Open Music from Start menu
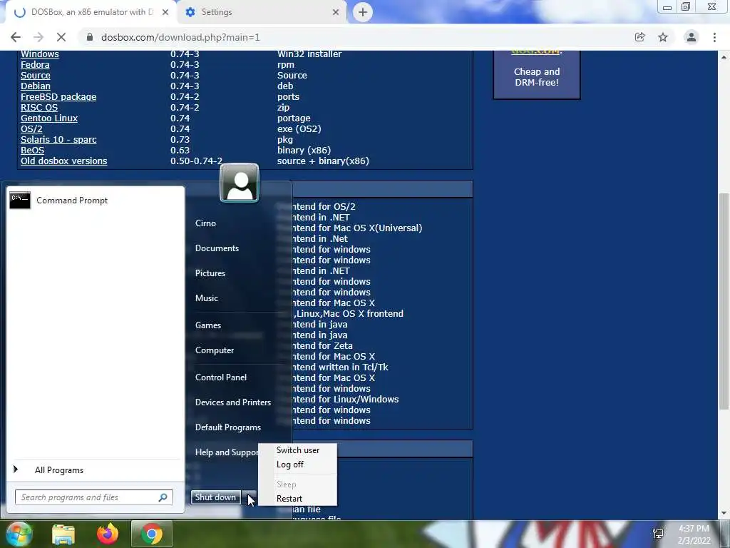The height and width of the screenshot is (548, 730). click(207, 298)
